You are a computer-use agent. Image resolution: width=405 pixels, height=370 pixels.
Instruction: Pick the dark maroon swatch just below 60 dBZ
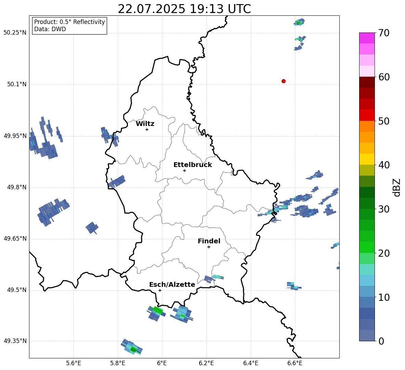pos(367,82)
